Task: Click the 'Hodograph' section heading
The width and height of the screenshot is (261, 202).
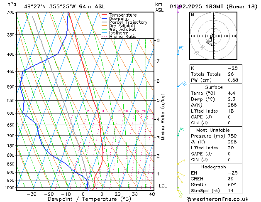Action: (214, 167)
